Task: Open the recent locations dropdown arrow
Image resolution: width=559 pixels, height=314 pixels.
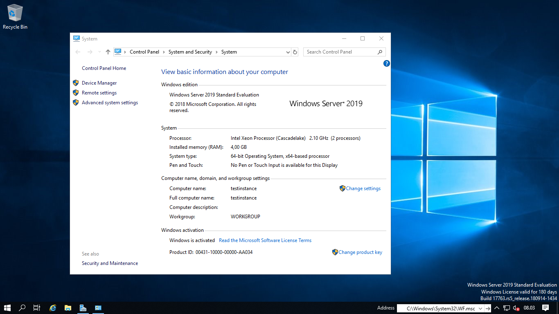Action: pos(99,52)
